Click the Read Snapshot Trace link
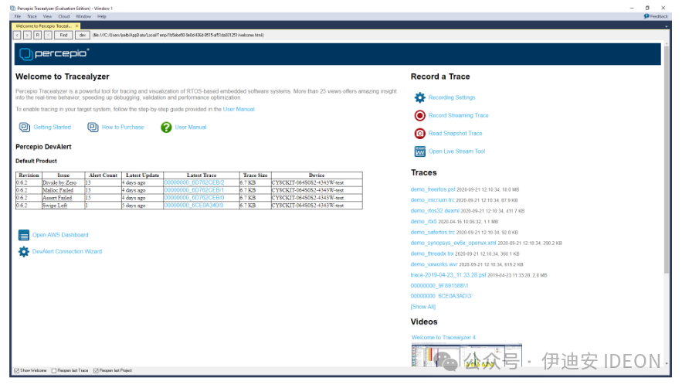Screen dimensions: 682x388 click(x=456, y=133)
